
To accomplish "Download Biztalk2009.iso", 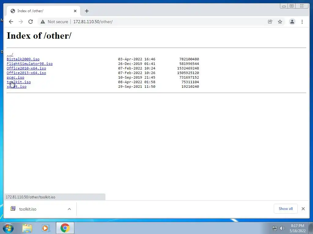I will point(23,59).
